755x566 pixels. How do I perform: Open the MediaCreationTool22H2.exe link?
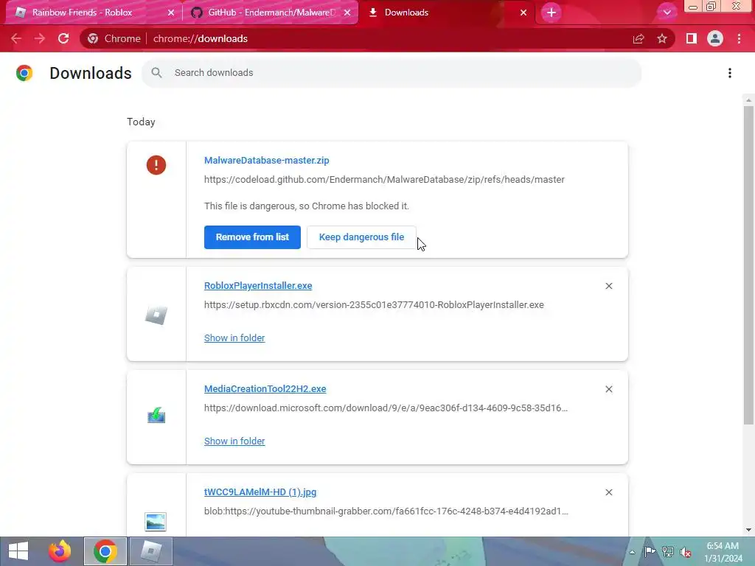click(265, 389)
